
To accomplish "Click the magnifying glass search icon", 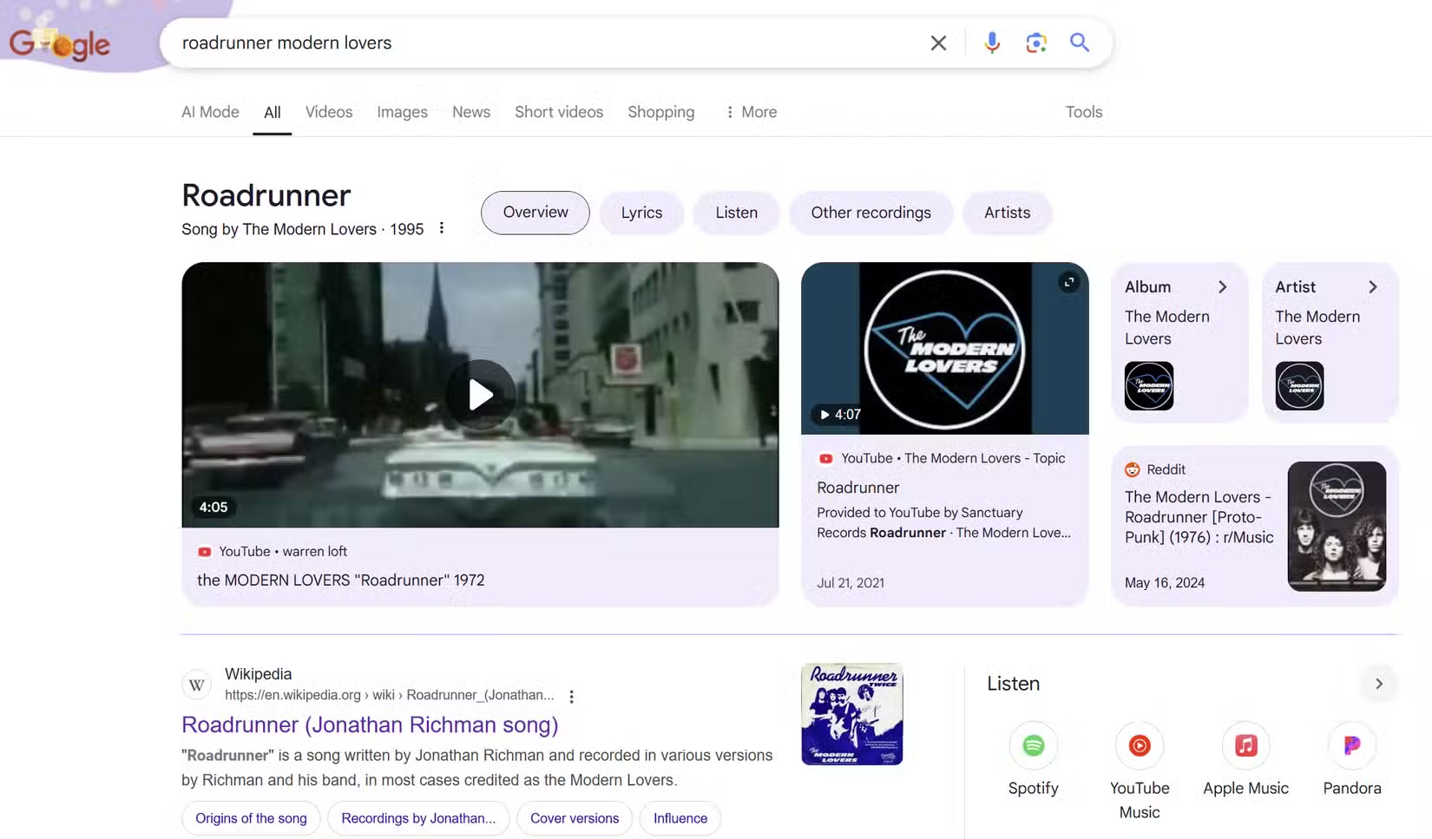I will pyautogui.click(x=1079, y=43).
